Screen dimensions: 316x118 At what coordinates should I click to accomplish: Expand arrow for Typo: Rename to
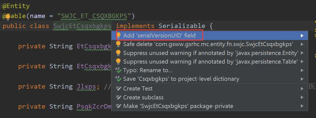click(x=302, y=70)
